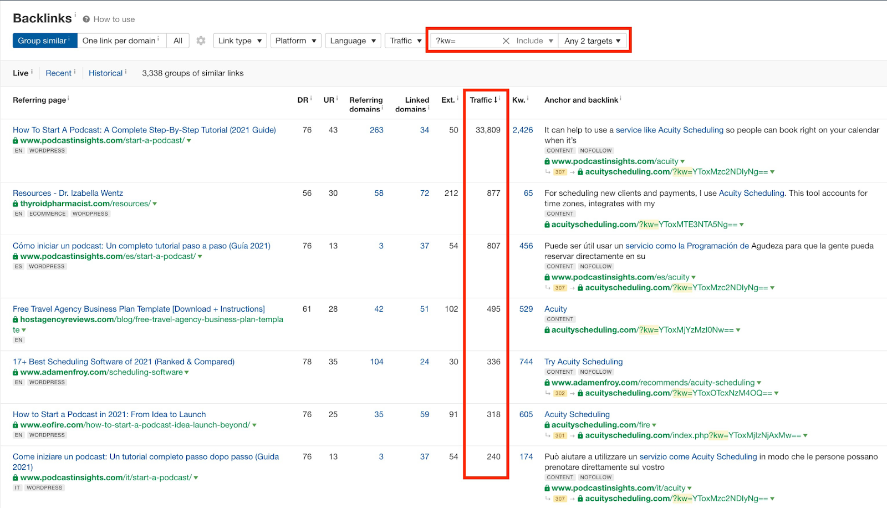Expand the Platform filter dropdown
Viewport: 887px width, 508px height.
click(295, 40)
